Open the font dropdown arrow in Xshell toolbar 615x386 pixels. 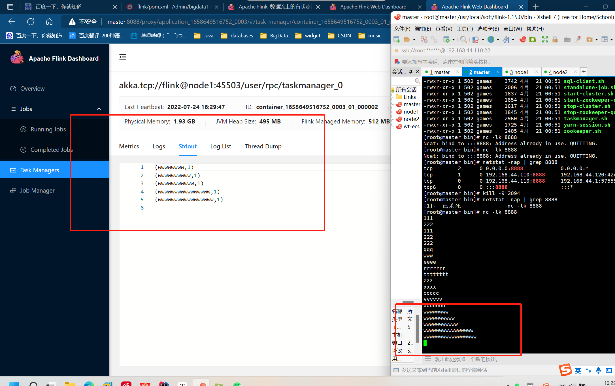pyautogui.click(x=513, y=40)
